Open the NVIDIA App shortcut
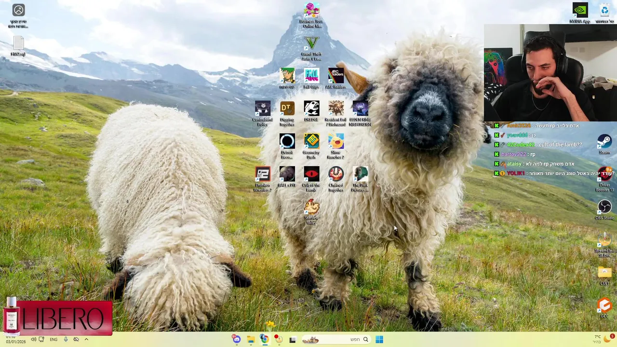Screen dimensions: 617x347 [580, 13]
